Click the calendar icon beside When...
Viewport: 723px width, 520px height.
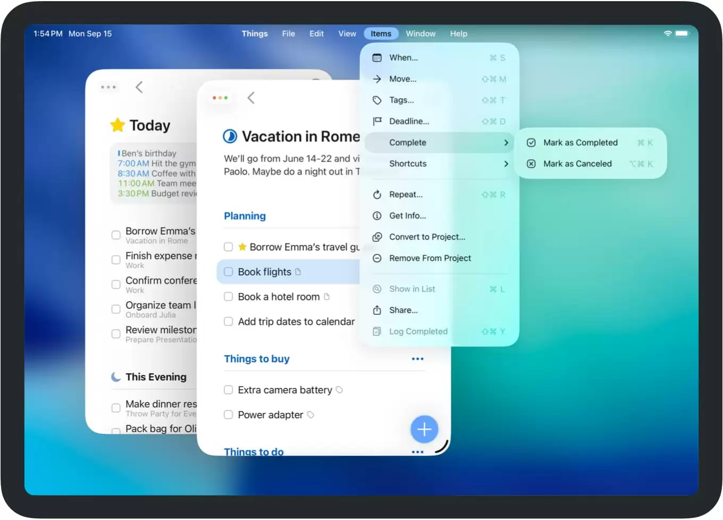click(x=377, y=58)
